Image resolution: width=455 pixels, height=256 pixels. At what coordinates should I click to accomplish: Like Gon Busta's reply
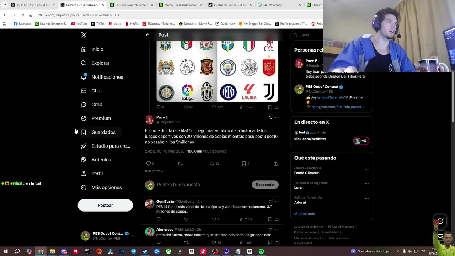(x=214, y=219)
